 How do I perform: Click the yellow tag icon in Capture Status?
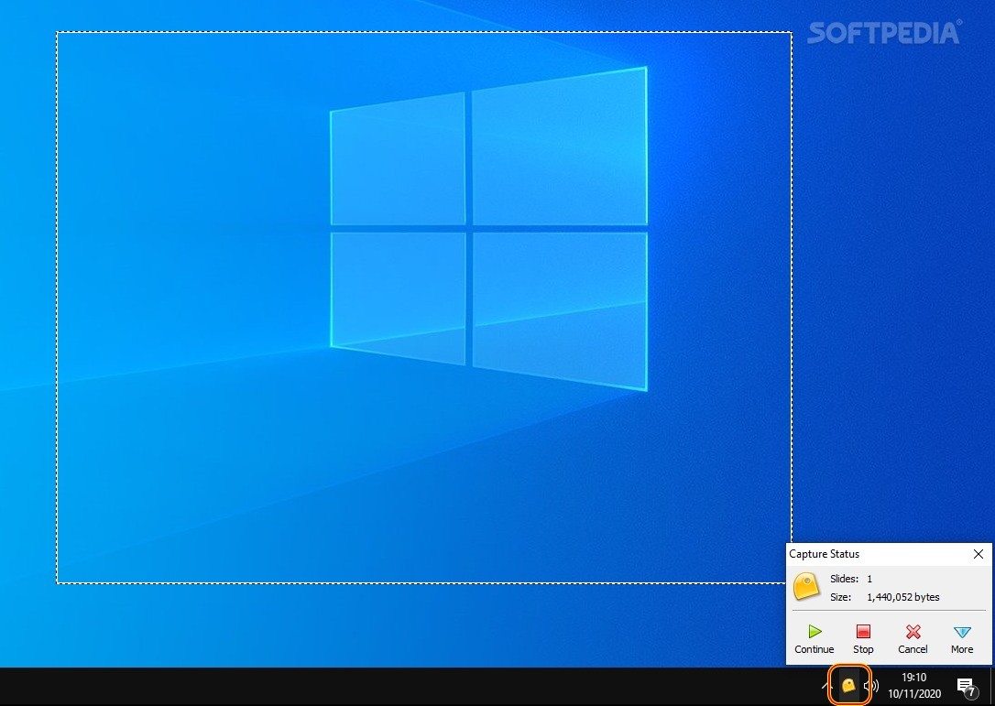(x=807, y=586)
